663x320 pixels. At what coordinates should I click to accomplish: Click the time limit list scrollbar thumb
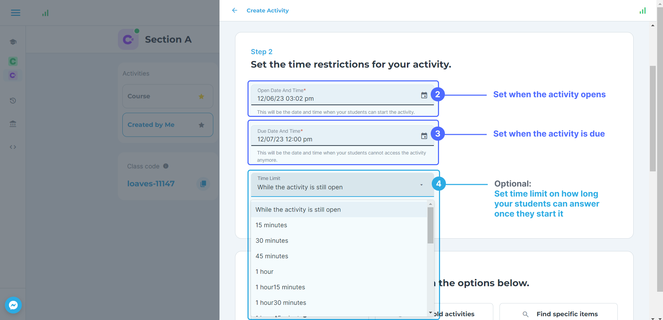point(430,225)
